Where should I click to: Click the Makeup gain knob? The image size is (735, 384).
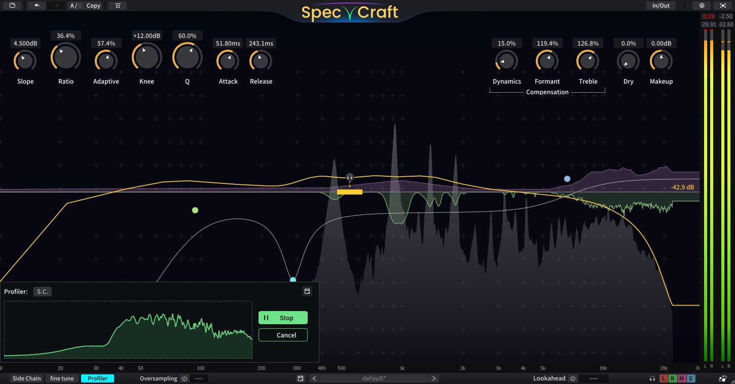click(x=661, y=61)
